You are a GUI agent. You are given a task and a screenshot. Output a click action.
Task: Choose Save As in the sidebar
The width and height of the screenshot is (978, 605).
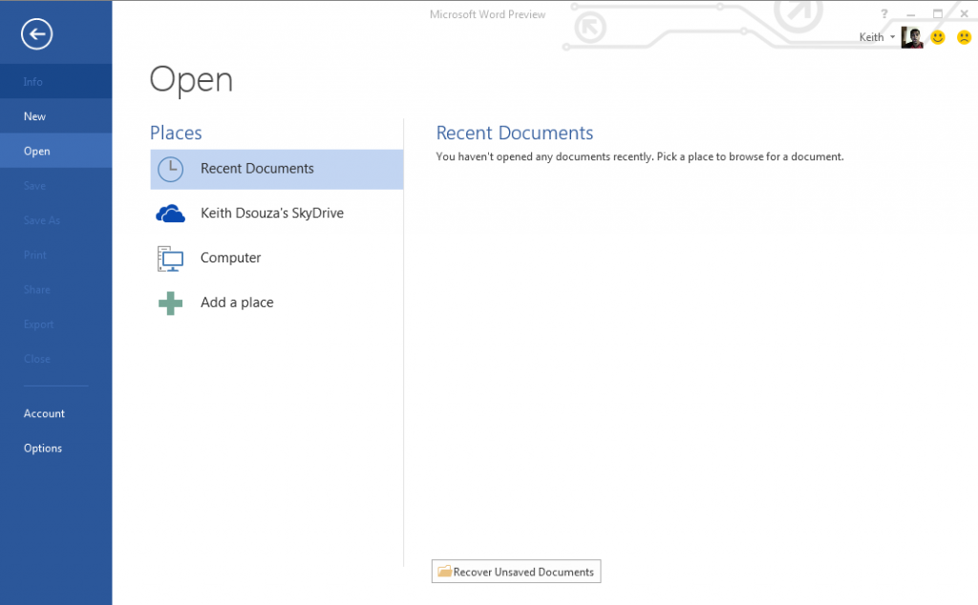tap(56, 219)
